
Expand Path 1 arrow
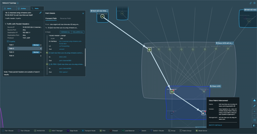pos(41,45)
